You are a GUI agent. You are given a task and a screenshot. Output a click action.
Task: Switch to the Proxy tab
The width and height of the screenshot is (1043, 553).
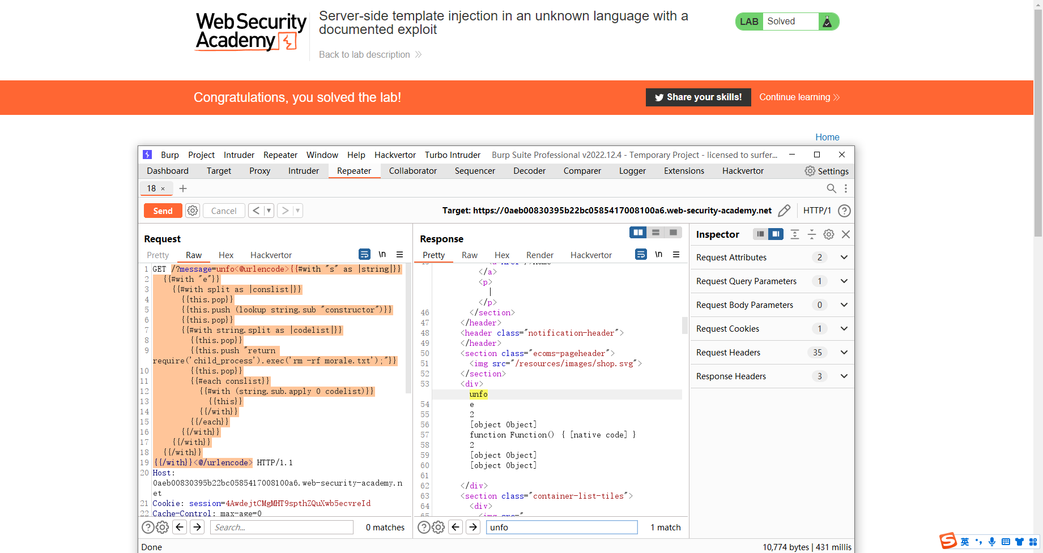pos(259,171)
